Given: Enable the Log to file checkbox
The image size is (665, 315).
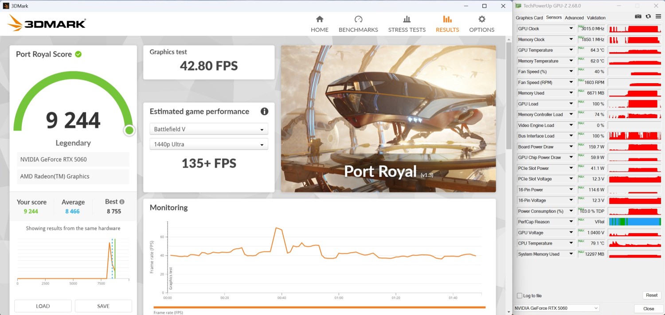Looking at the screenshot, I should (x=520, y=296).
